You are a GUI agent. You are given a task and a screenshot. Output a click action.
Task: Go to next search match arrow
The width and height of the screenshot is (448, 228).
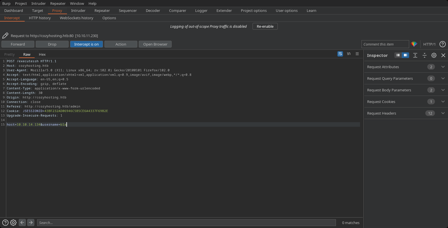tap(31, 222)
